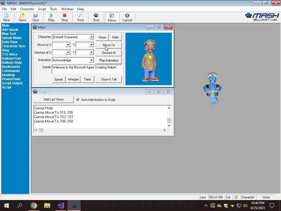Open the Windows Start menu
Screen dimensions: 281x211
[x=7, y=206]
